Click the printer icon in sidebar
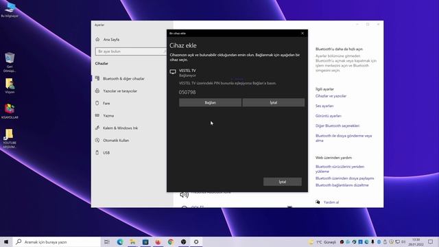 (x=97, y=91)
